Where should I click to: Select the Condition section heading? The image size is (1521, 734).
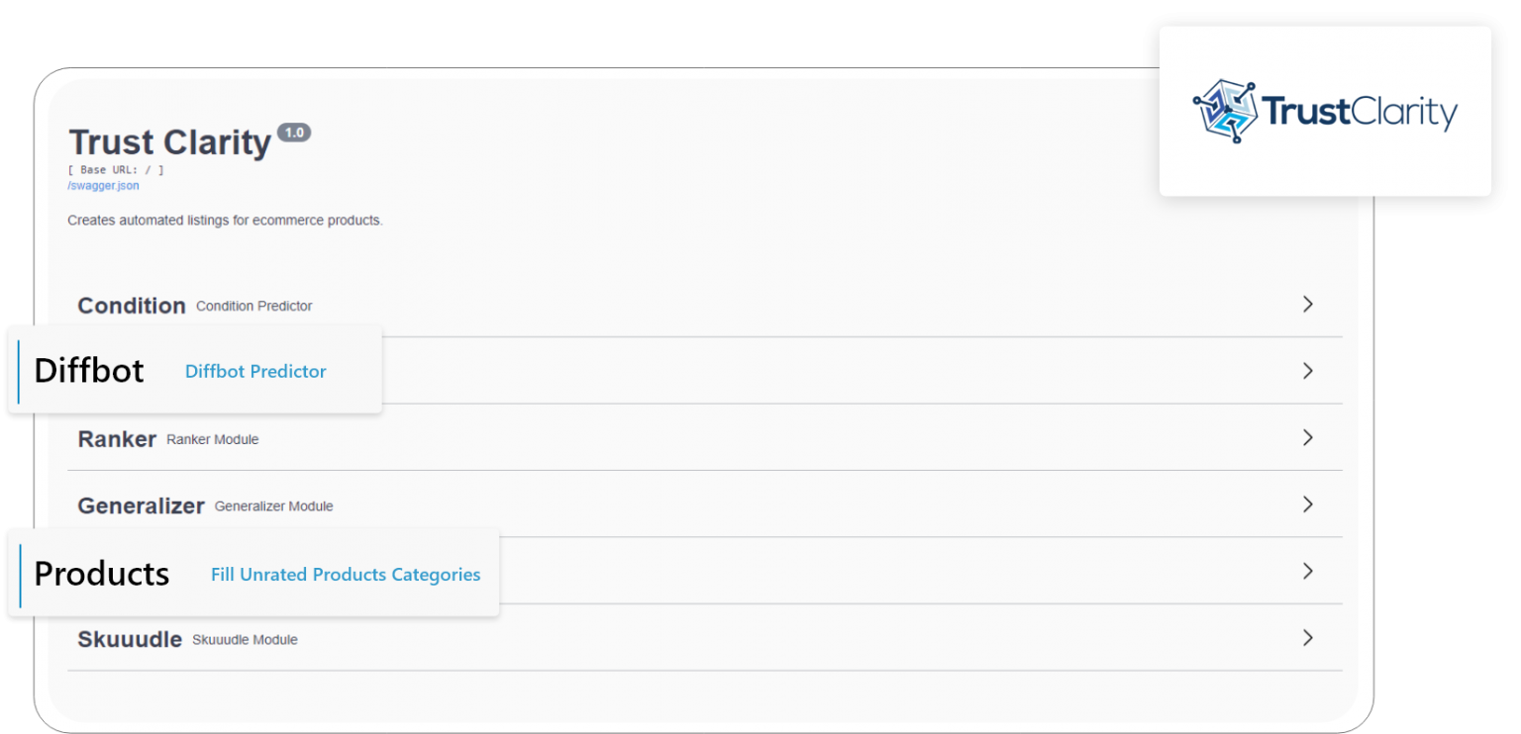pyautogui.click(x=131, y=305)
